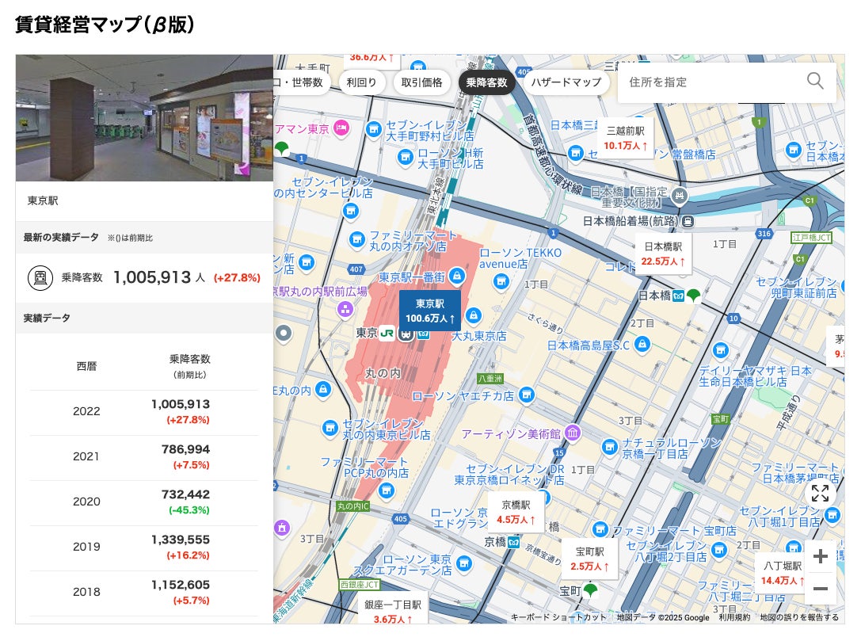The height and width of the screenshot is (641, 861).
Task: Click the ファミリーマートPCP丸の内店 pin
Action: coord(387,490)
